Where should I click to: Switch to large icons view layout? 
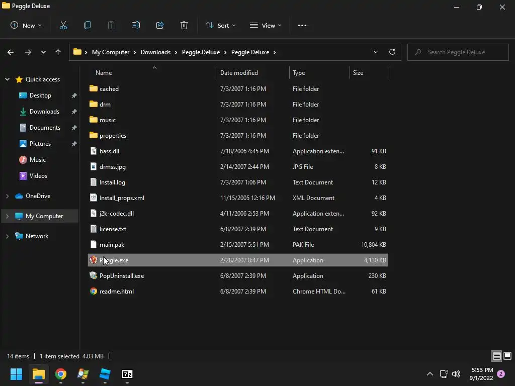(x=507, y=356)
